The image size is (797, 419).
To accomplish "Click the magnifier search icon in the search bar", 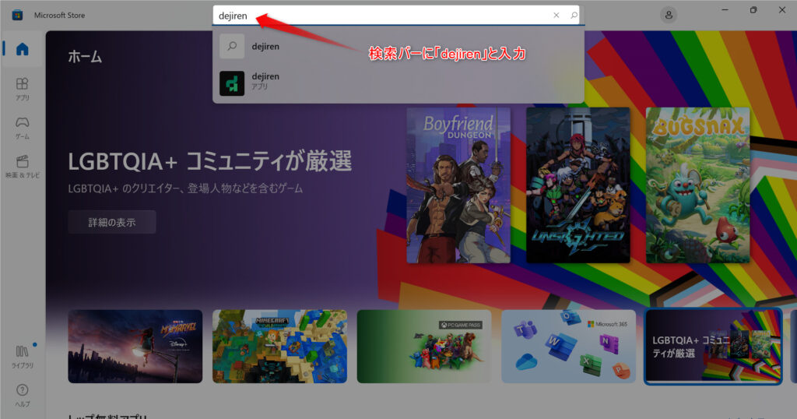I will coord(574,16).
